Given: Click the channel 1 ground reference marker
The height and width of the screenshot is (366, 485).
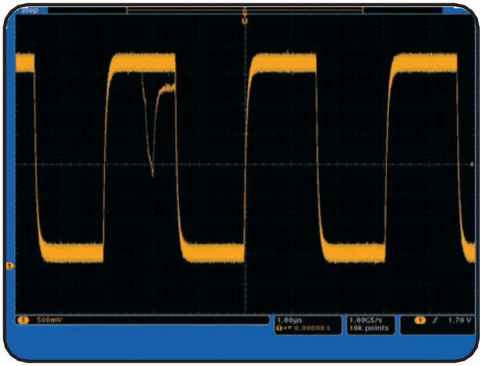Looking at the screenshot, I should point(9,266).
